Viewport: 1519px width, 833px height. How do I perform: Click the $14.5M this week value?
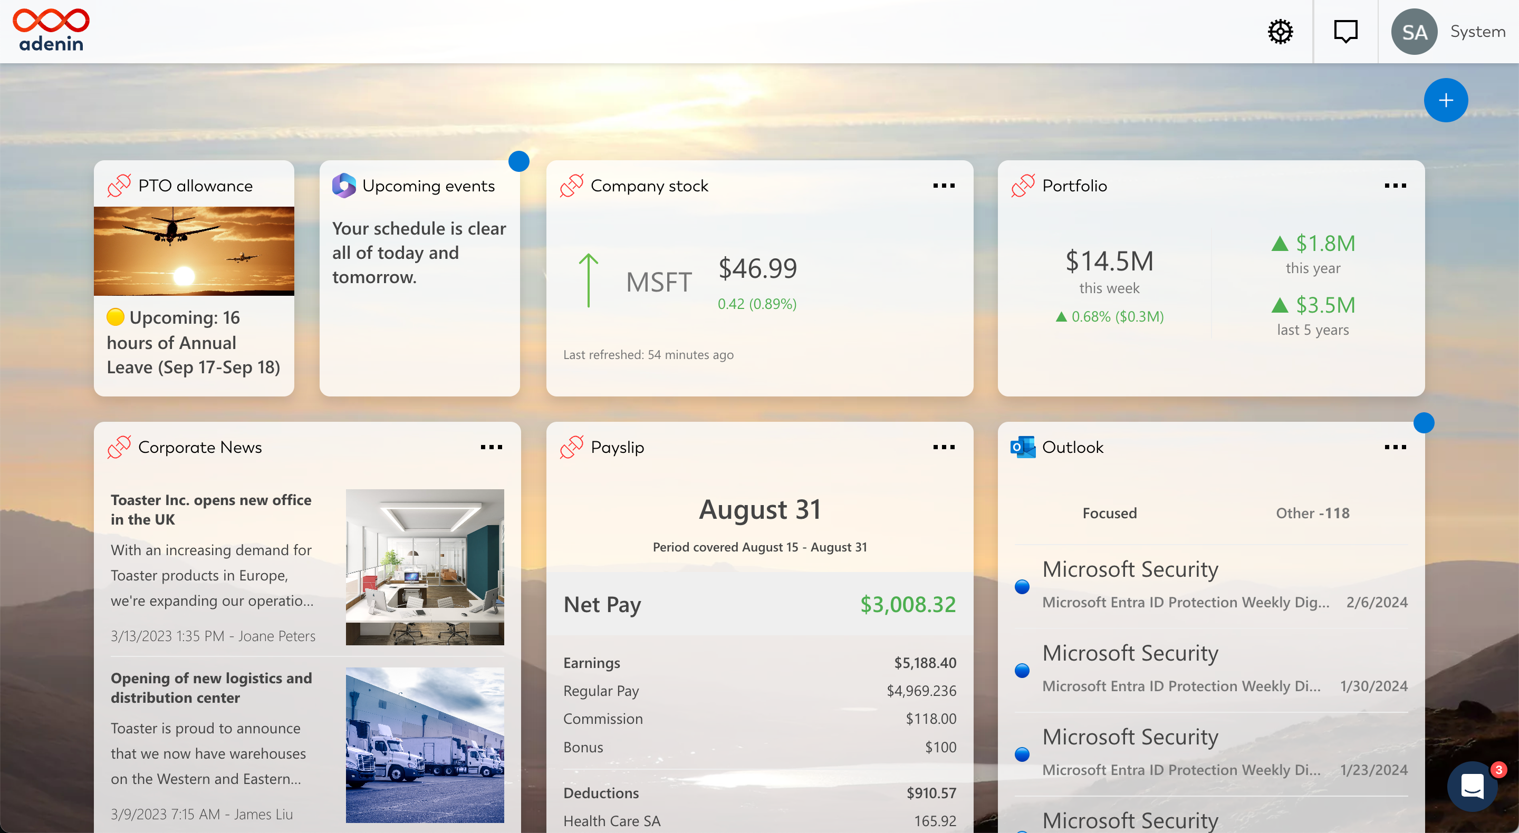1109,260
